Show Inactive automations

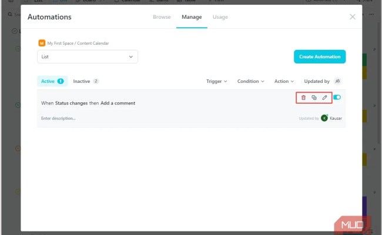pos(86,81)
